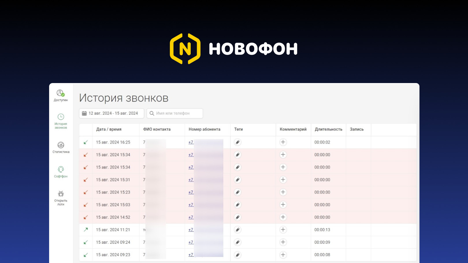
Task: Open the +7 number link for the 15:31 call
Action: point(191,180)
